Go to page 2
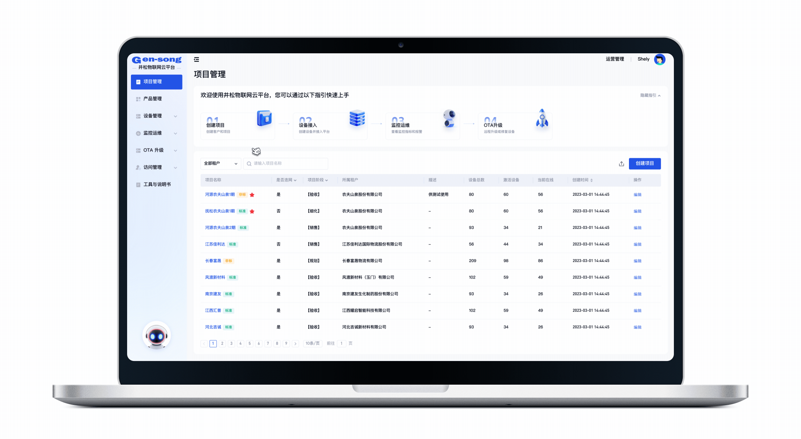This screenshot has height=439, width=801. click(x=222, y=344)
